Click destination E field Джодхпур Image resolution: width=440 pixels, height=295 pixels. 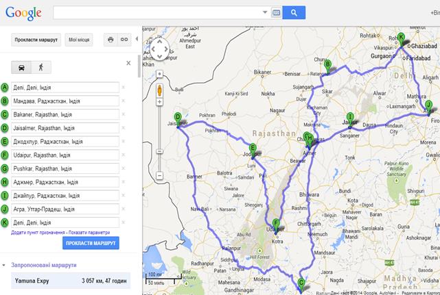coord(65,142)
